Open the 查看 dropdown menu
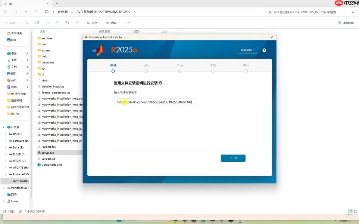 click(x=112, y=23)
